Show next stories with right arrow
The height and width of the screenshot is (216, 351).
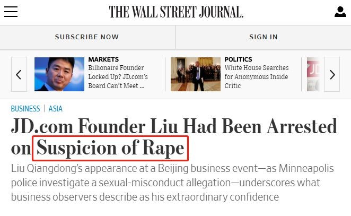(332, 74)
